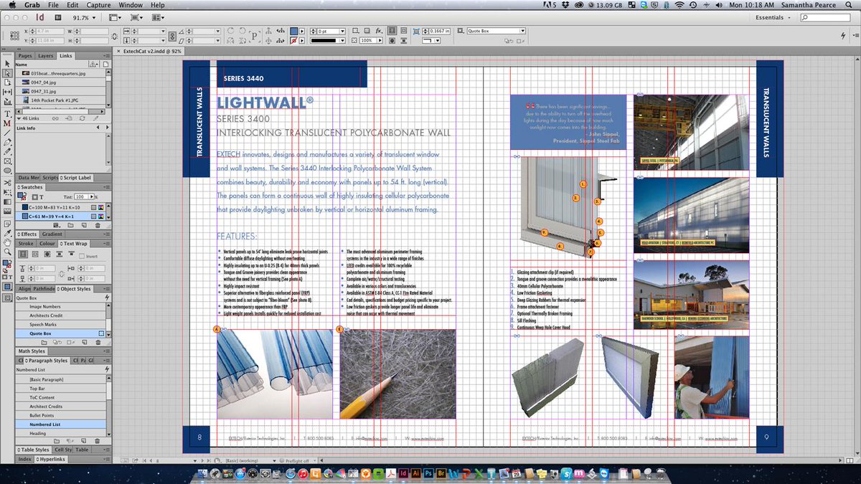
Task: Open the View Options dropdown
Action: (x=115, y=17)
